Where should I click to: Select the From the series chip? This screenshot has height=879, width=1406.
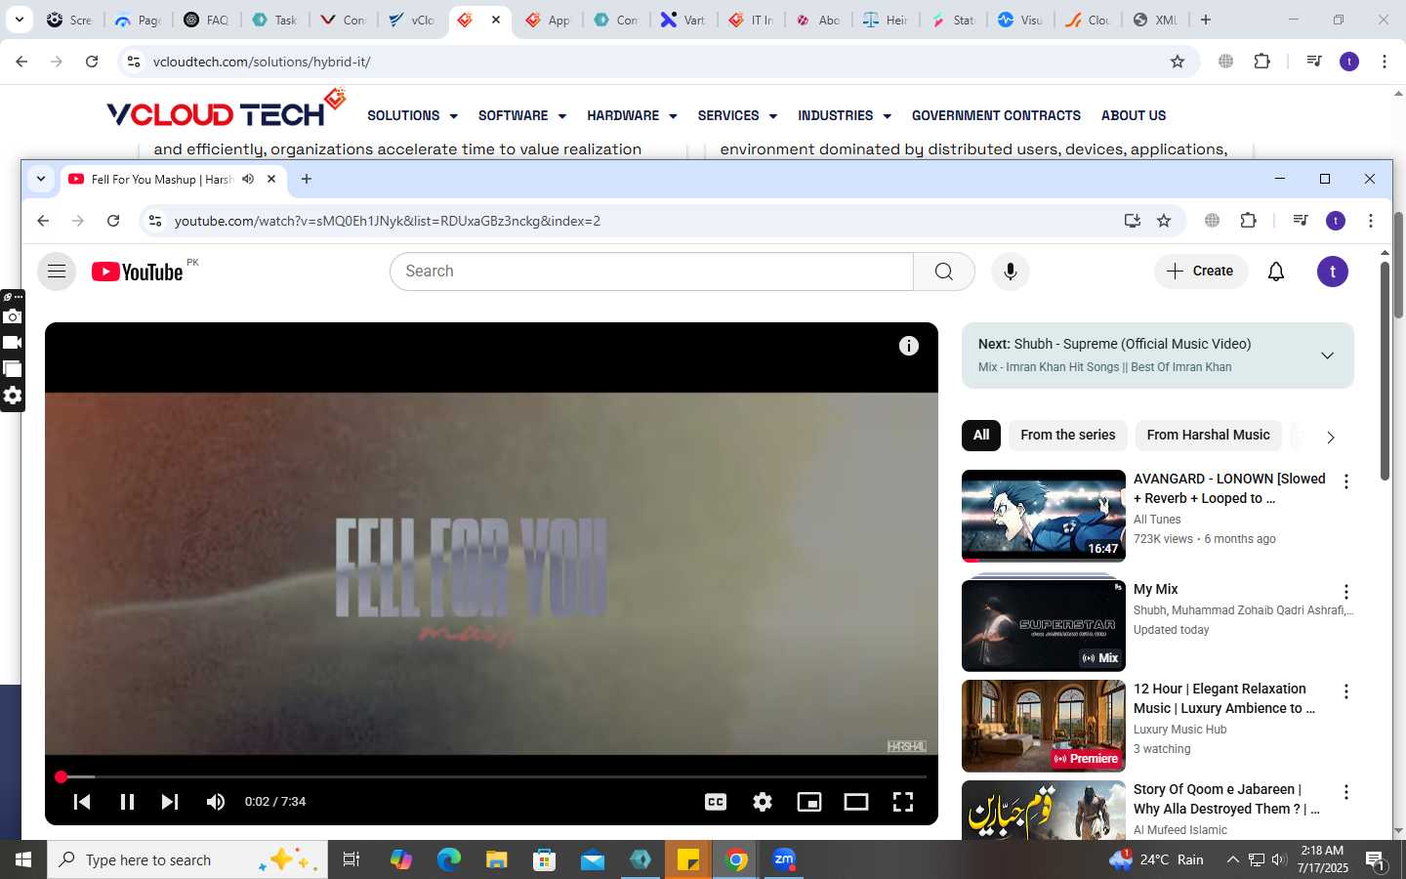tap(1068, 436)
